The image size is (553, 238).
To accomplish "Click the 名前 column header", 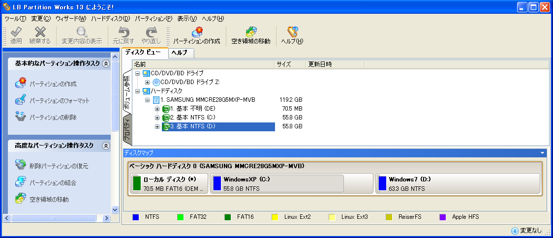I will click(203, 64).
